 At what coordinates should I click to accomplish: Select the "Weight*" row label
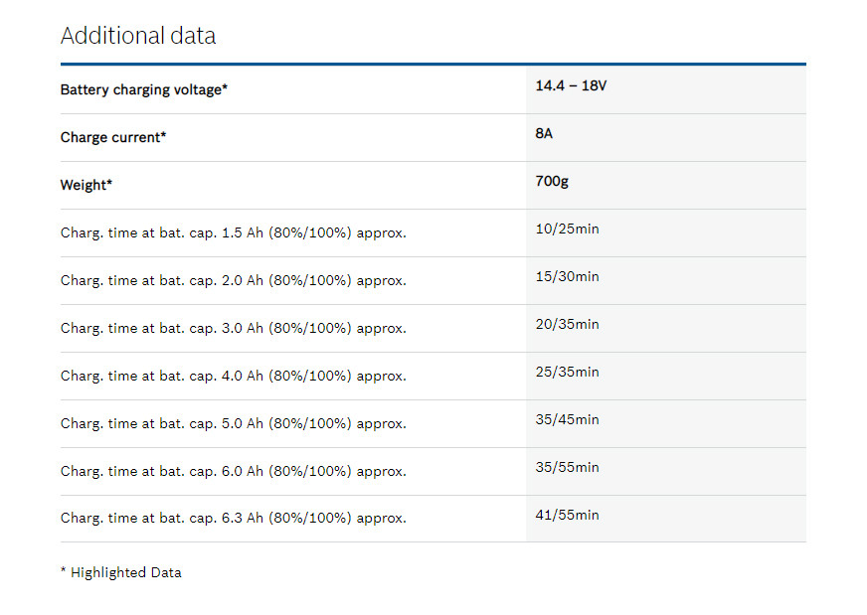(87, 185)
